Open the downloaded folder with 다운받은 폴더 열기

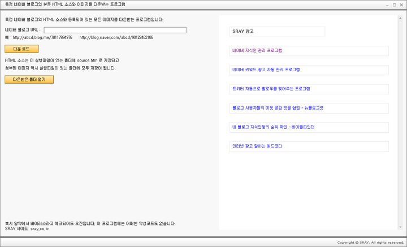[x=29, y=80]
